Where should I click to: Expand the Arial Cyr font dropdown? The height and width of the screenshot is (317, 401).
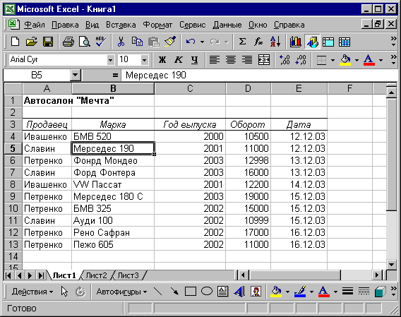[110, 60]
